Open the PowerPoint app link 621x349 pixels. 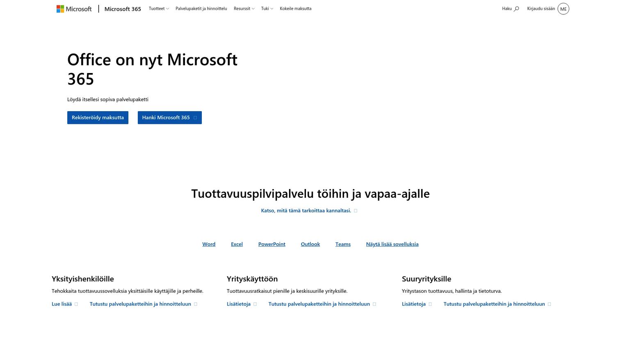272,244
